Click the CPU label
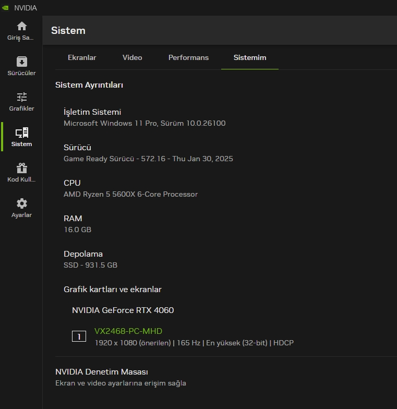Screen dimensions: 397x409 [72, 183]
